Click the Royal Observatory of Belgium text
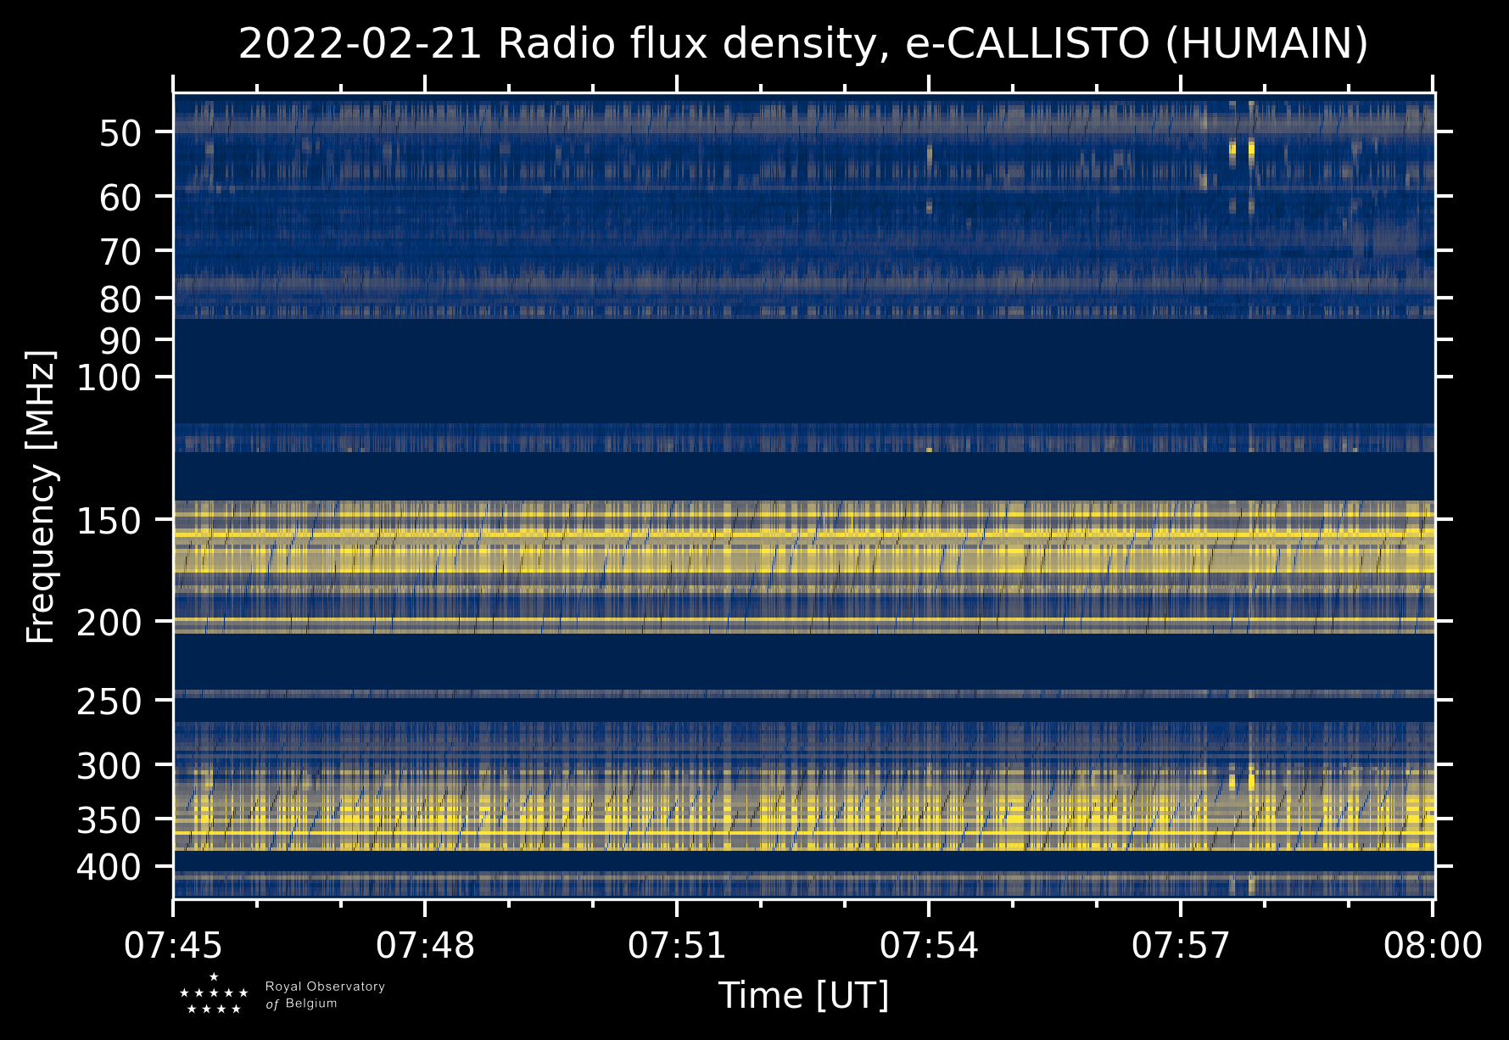This screenshot has height=1040, width=1509. tap(325, 995)
